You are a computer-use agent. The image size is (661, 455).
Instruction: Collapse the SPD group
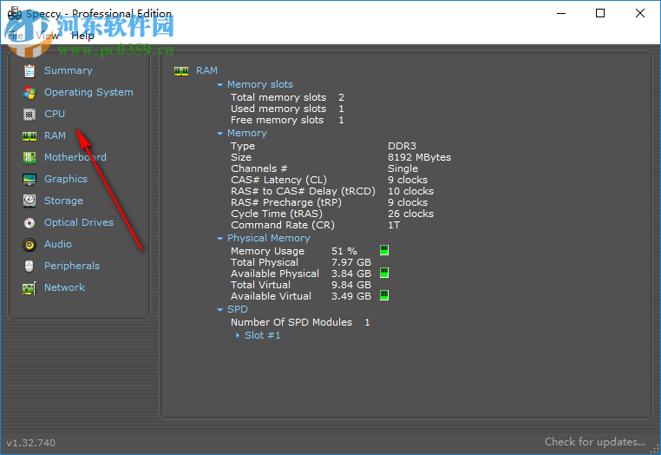pos(219,310)
